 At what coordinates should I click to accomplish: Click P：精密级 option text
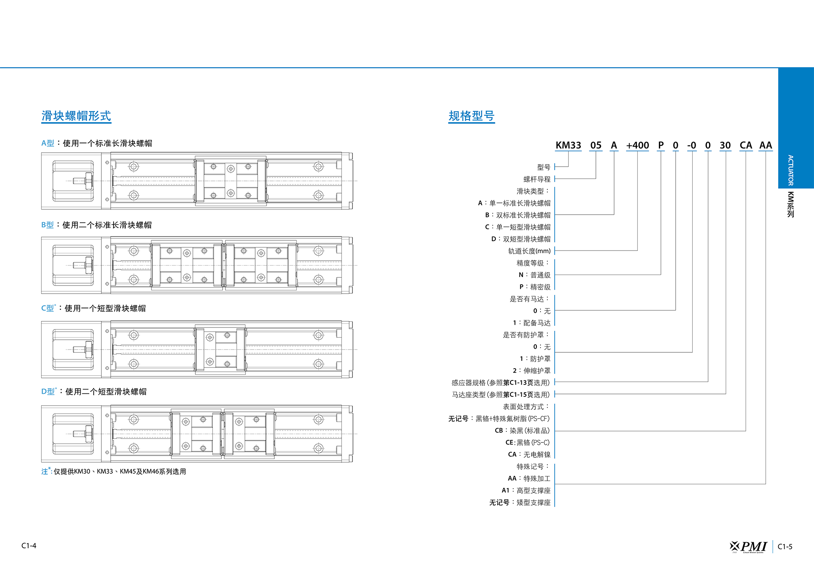(x=535, y=287)
